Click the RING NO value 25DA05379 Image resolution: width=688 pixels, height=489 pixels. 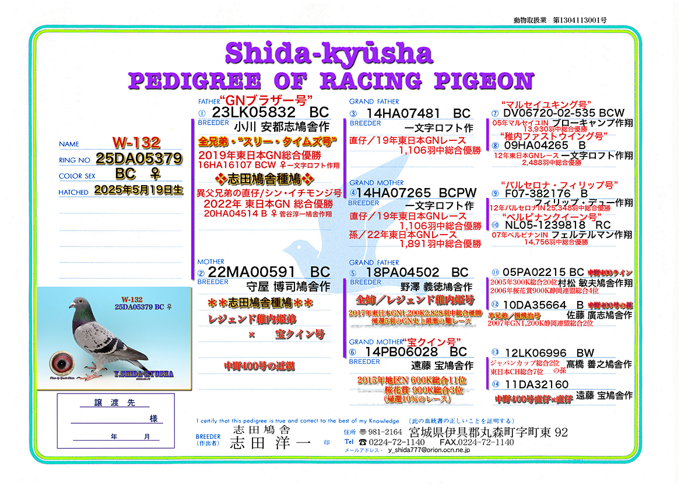139,158
